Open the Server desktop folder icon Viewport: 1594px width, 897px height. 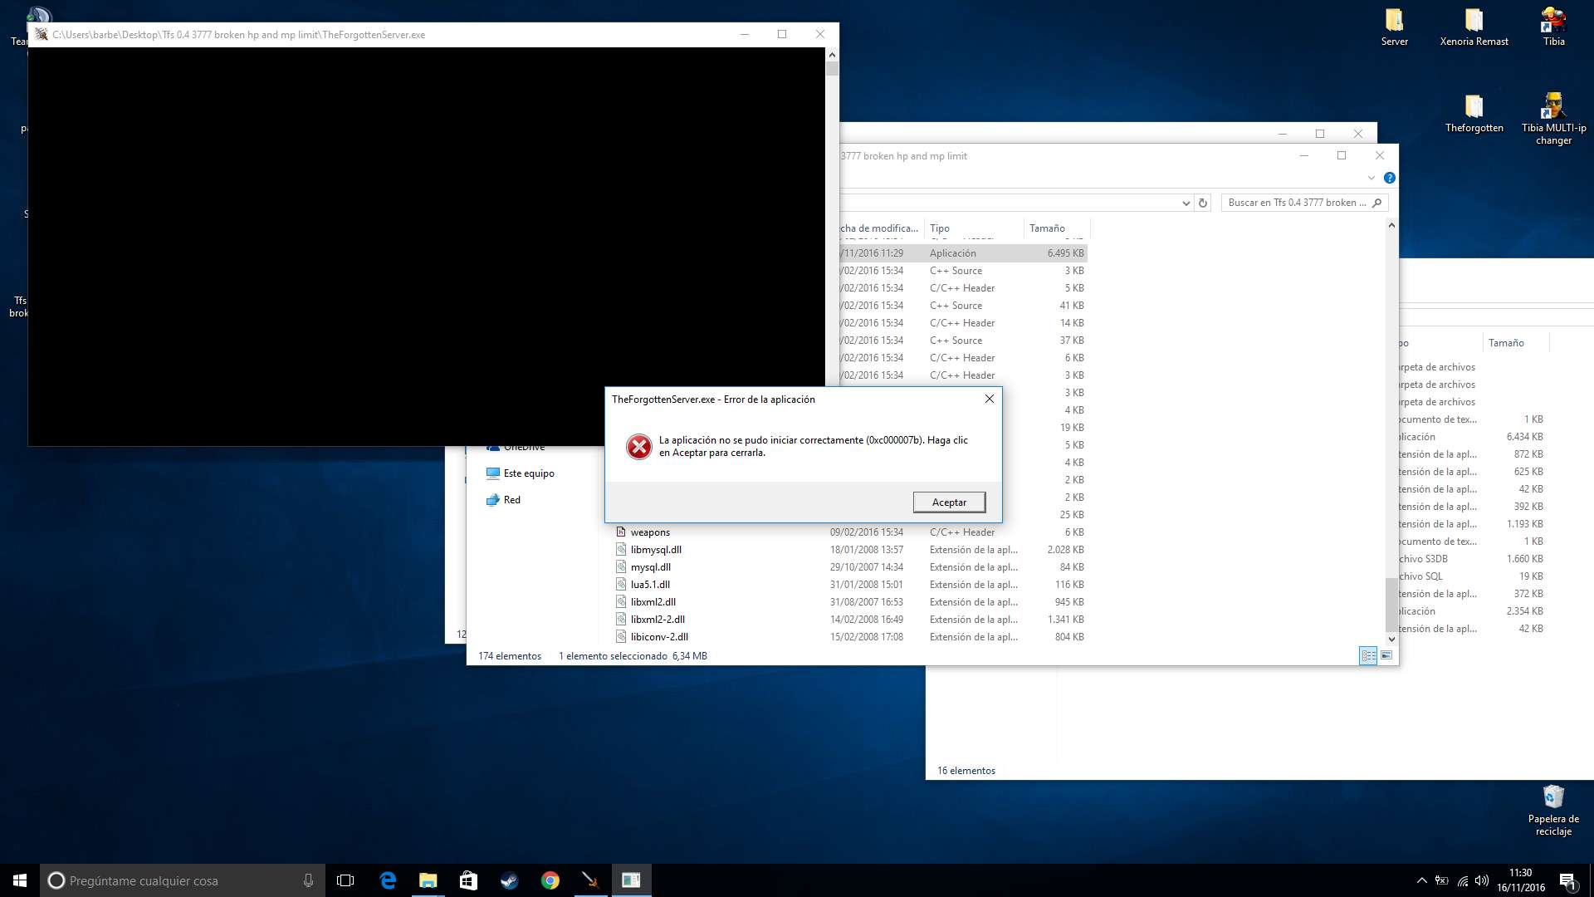(x=1394, y=27)
